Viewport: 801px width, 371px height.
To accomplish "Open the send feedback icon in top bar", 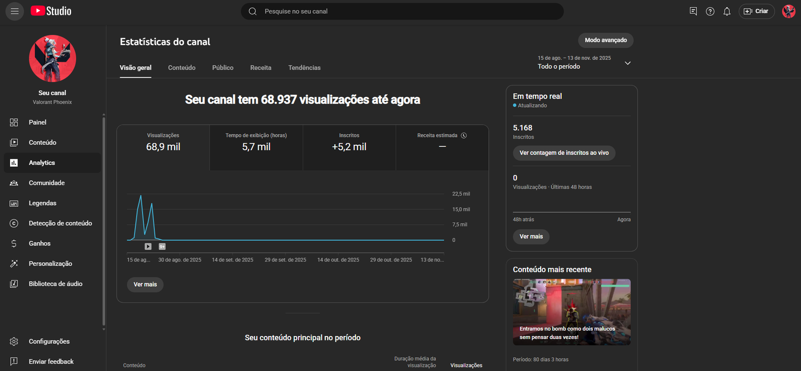I will tap(693, 11).
